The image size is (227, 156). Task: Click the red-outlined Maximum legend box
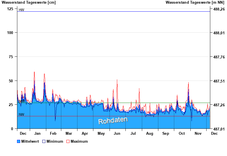point(68,141)
